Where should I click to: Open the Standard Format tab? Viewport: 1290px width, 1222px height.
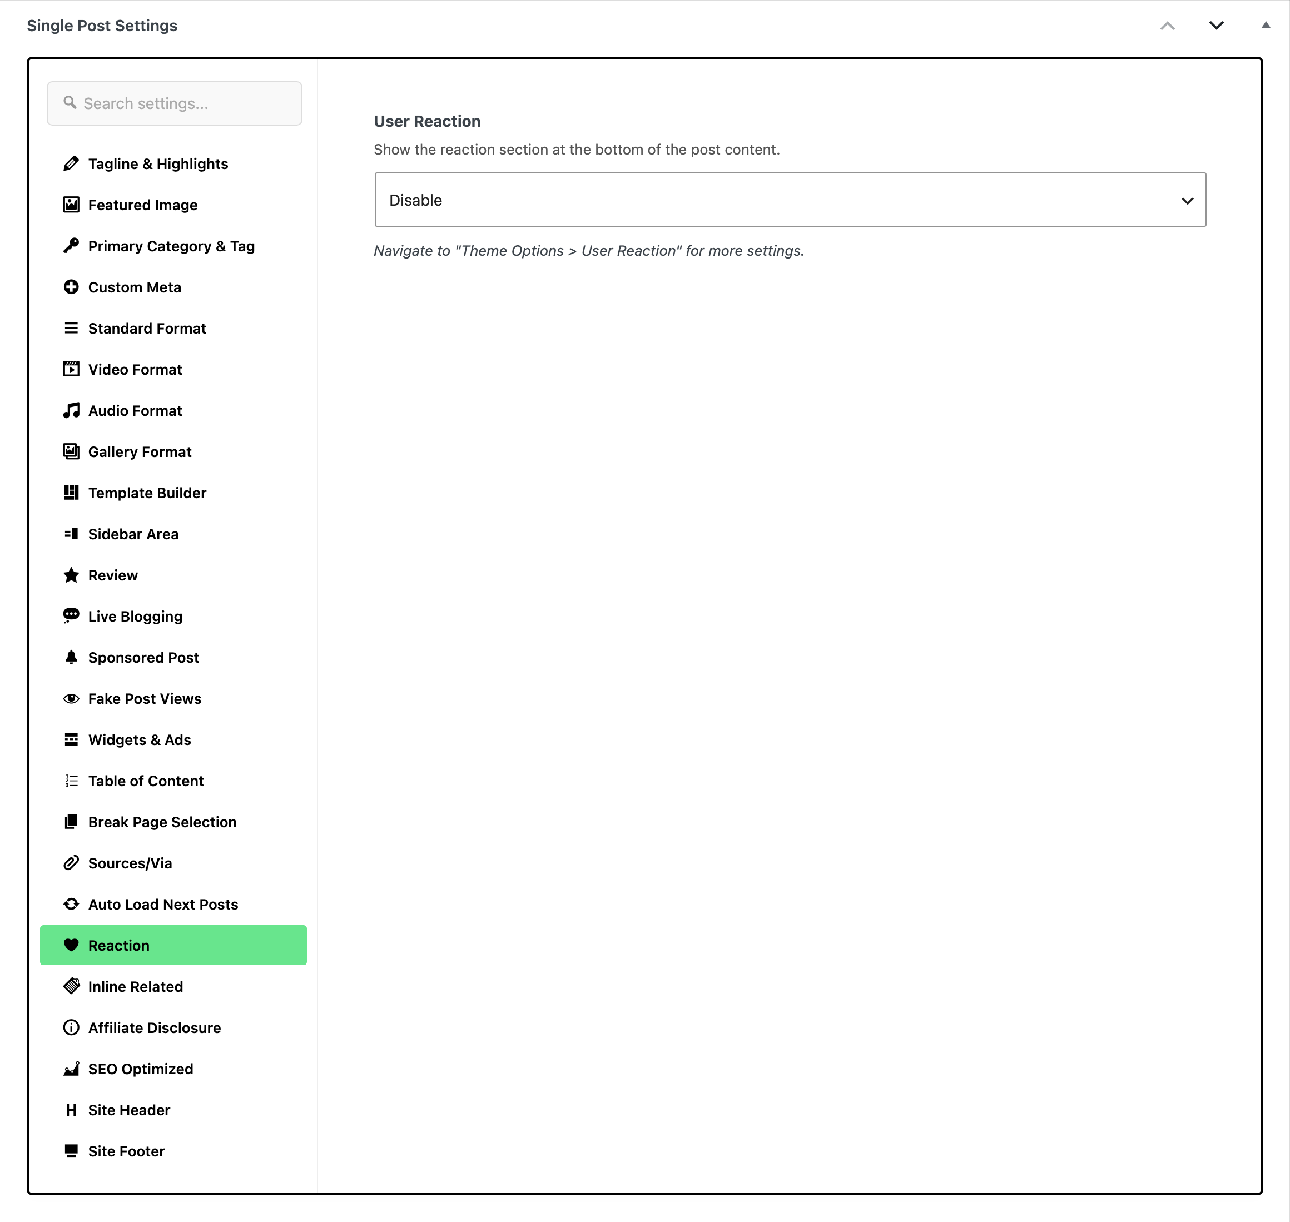173,329
